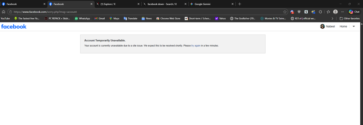Open the Extensions puzzle icon
Screen dimensions: 363x125
coord(321,12)
